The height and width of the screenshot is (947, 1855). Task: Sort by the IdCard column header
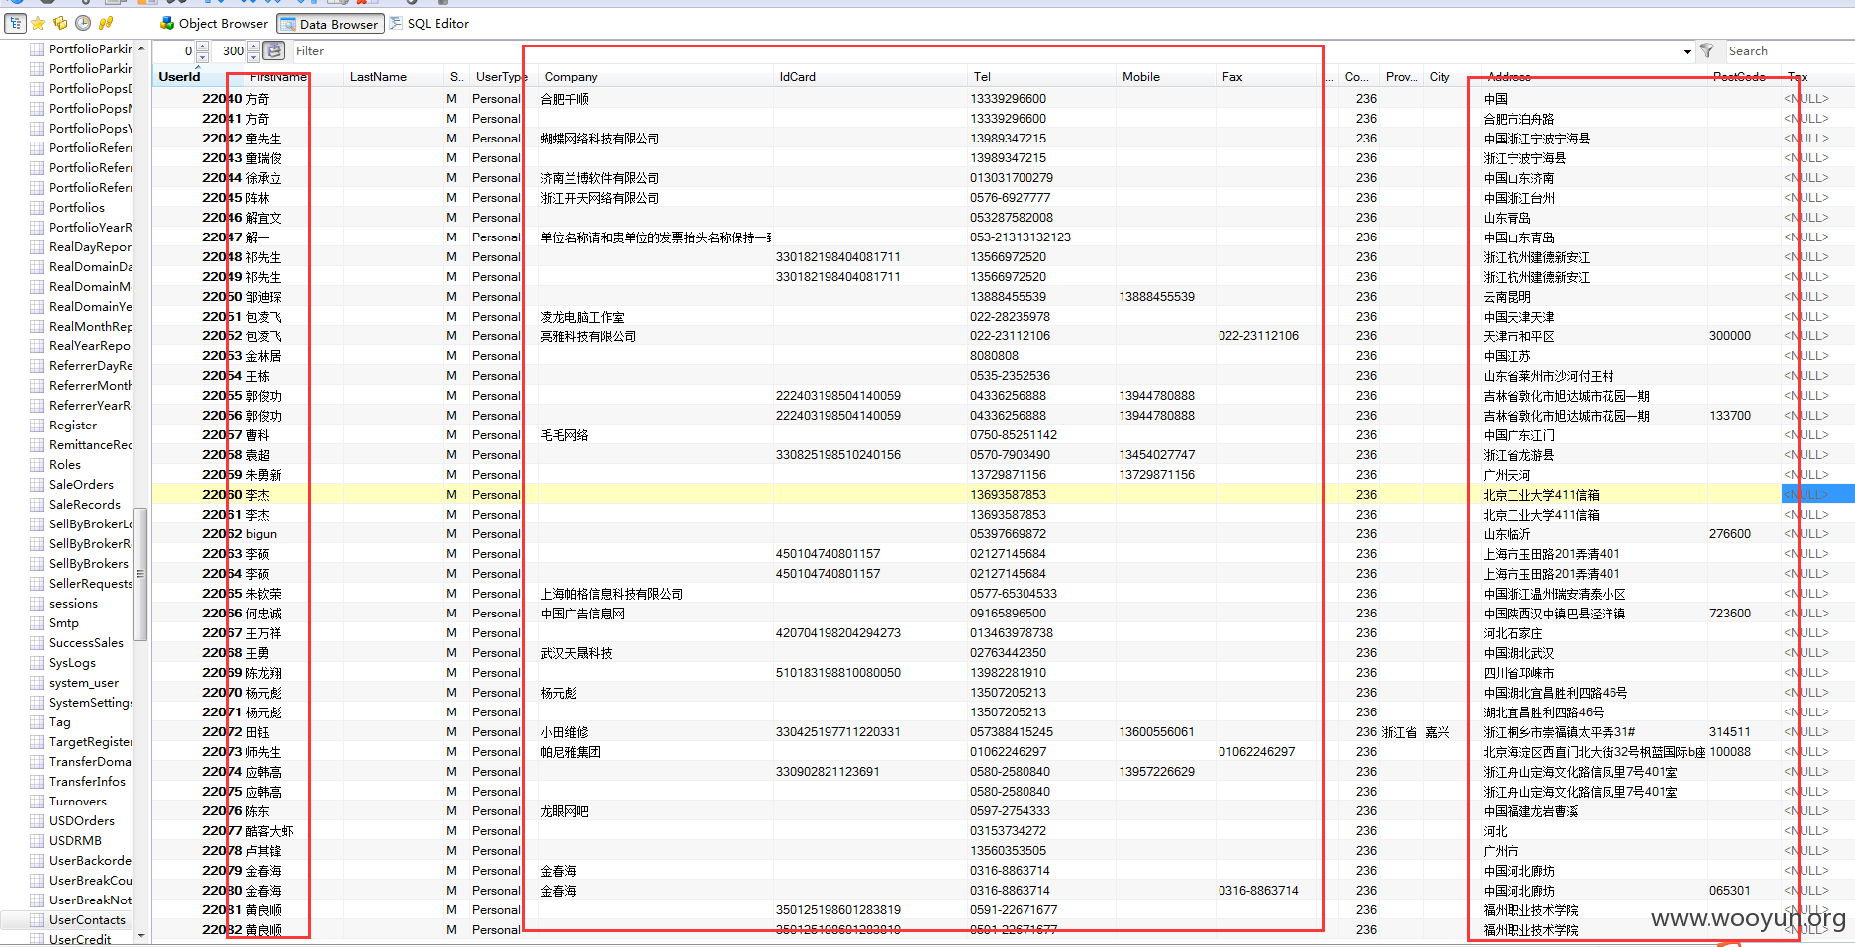pyautogui.click(x=871, y=77)
